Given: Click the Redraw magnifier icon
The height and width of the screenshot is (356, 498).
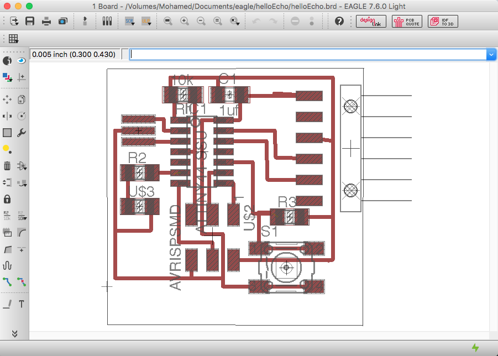Looking at the screenshot, I should (x=218, y=21).
